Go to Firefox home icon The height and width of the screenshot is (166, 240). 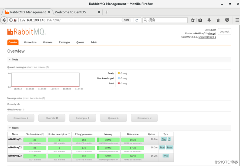(x=218, y=20)
